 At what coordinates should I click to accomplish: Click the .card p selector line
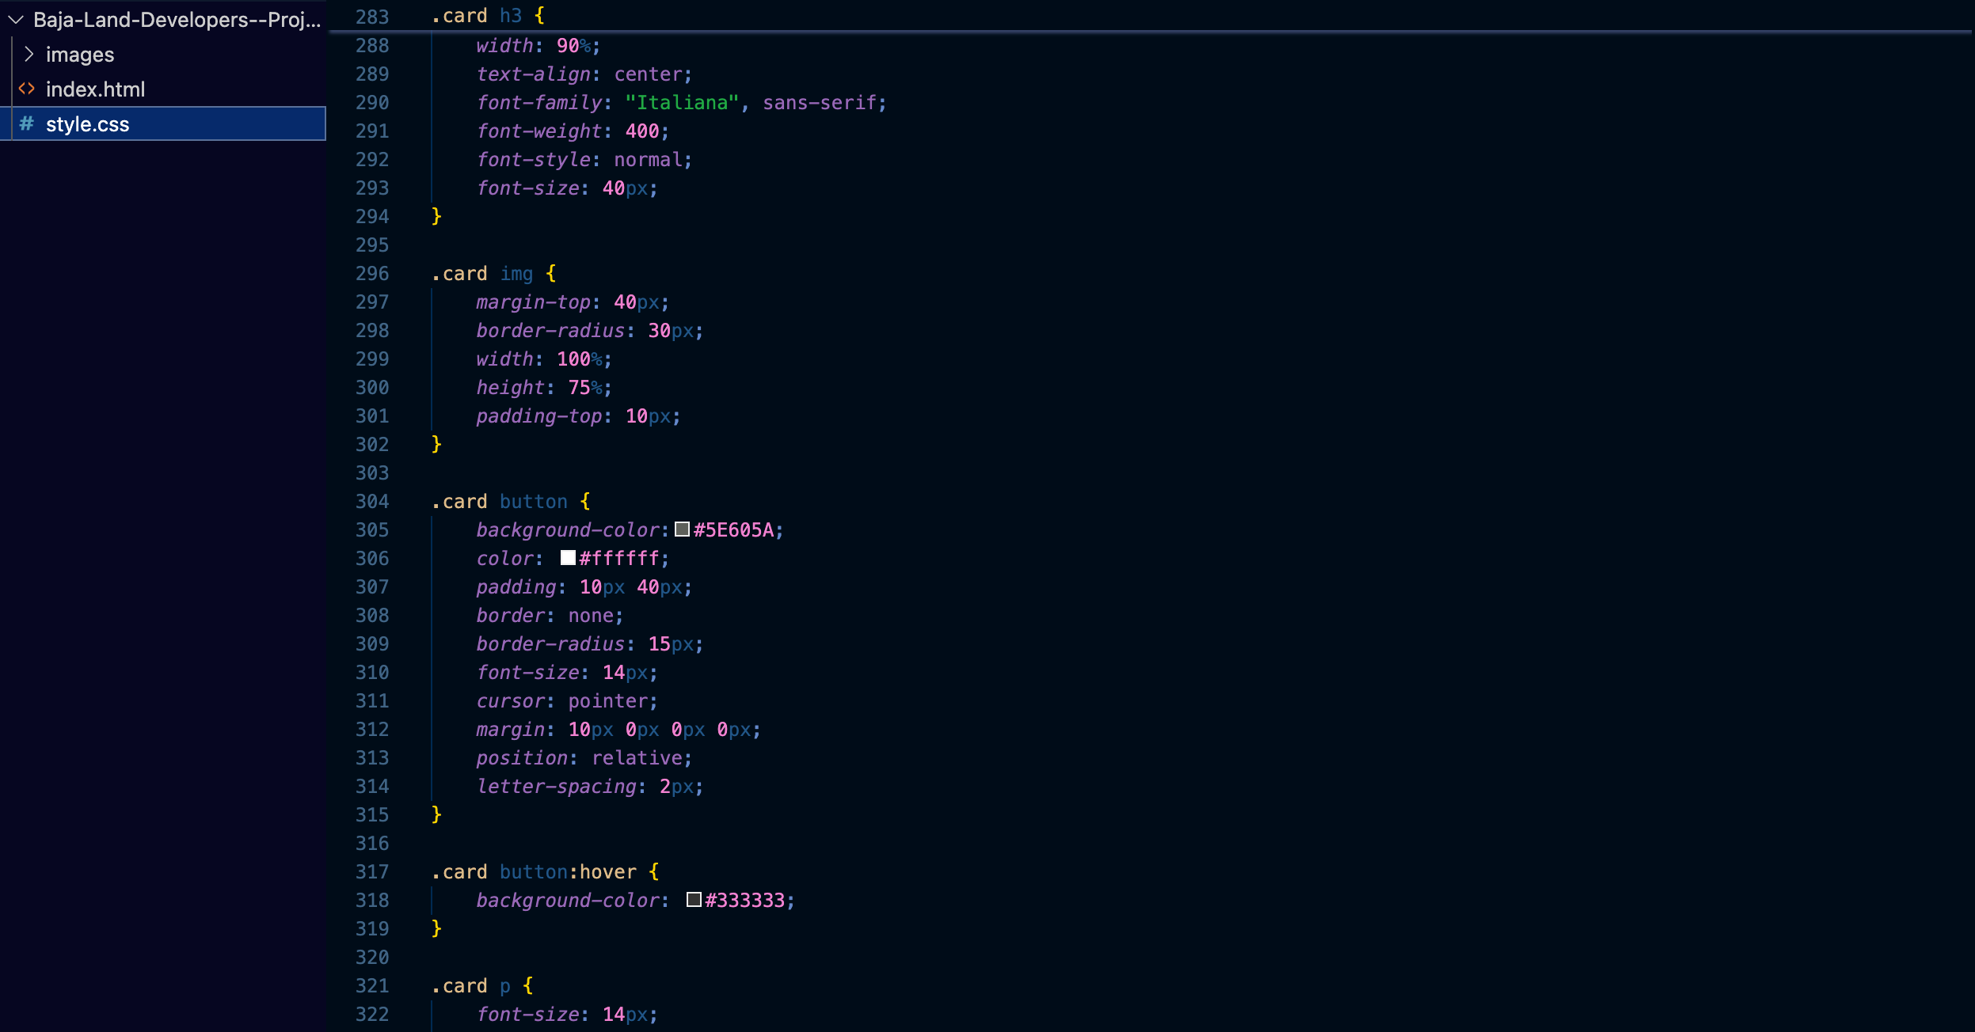(472, 986)
